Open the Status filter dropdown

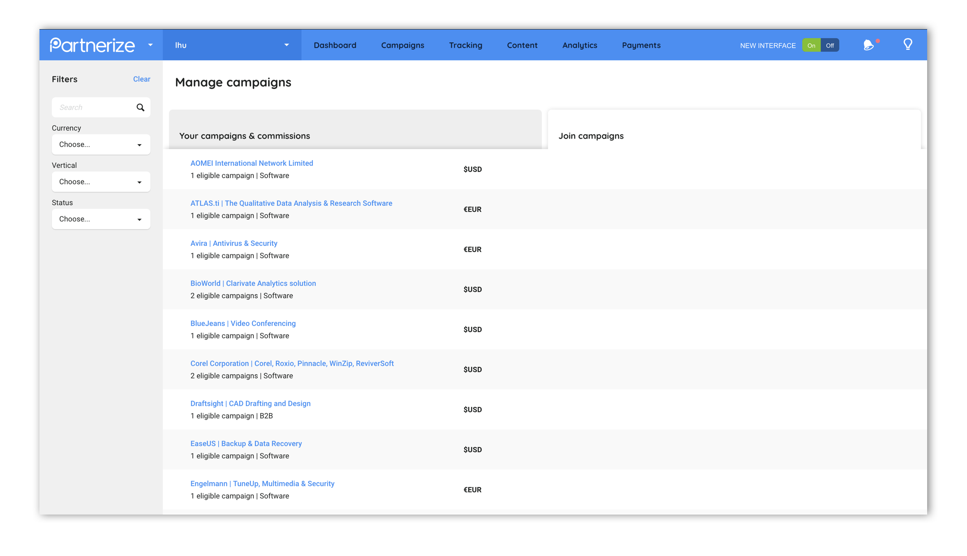pyautogui.click(x=101, y=219)
